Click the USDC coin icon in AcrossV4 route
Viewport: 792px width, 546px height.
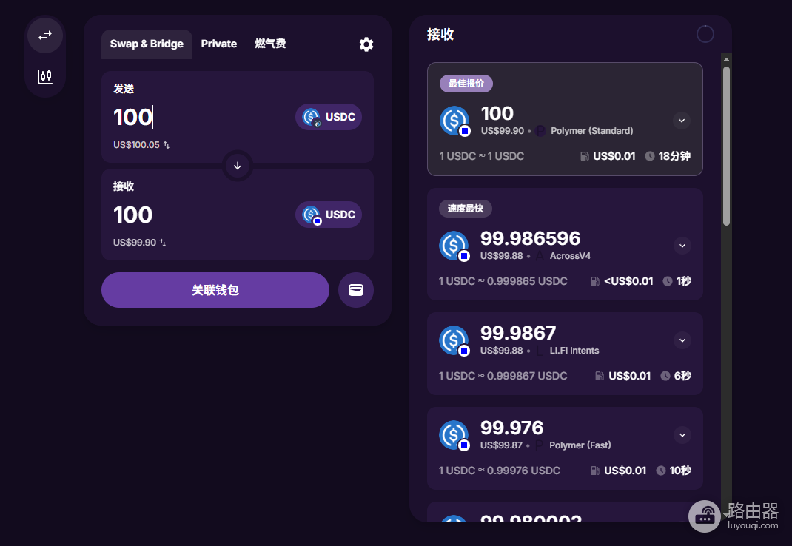[x=454, y=246]
